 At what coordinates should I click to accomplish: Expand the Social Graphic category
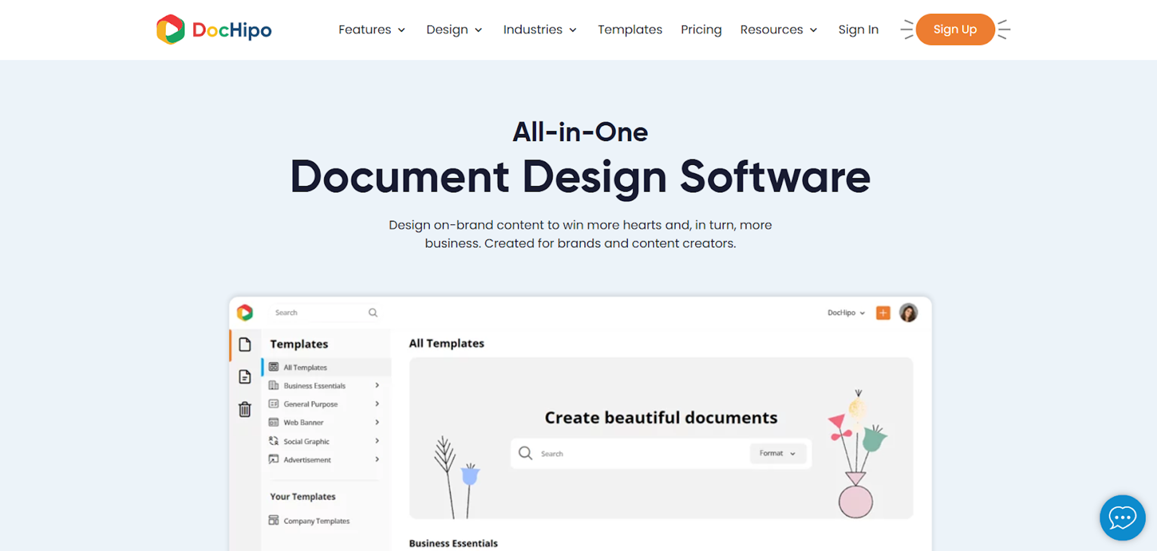[306, 441]
